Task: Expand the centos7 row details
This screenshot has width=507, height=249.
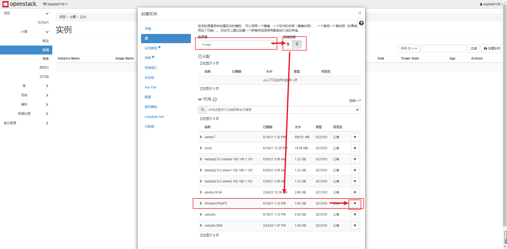Action: tap(201, 137)
